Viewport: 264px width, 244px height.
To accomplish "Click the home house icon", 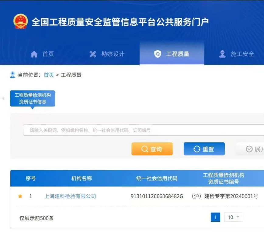I will click(x=34, y=54).
